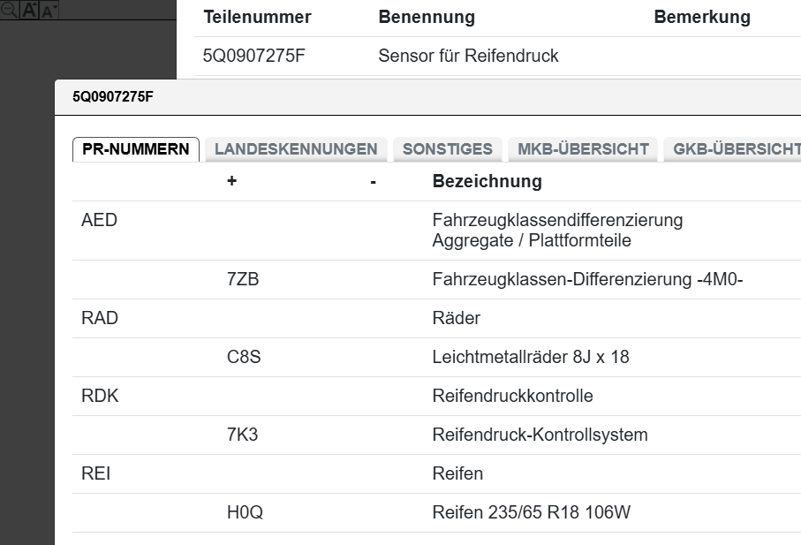Select the AED family row
This screenshot has width=801, height=545.
99,220
